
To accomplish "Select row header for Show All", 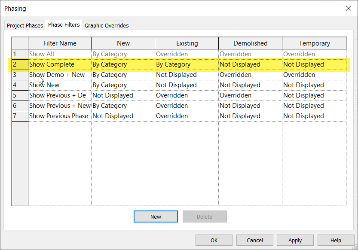I will point(20,54).
